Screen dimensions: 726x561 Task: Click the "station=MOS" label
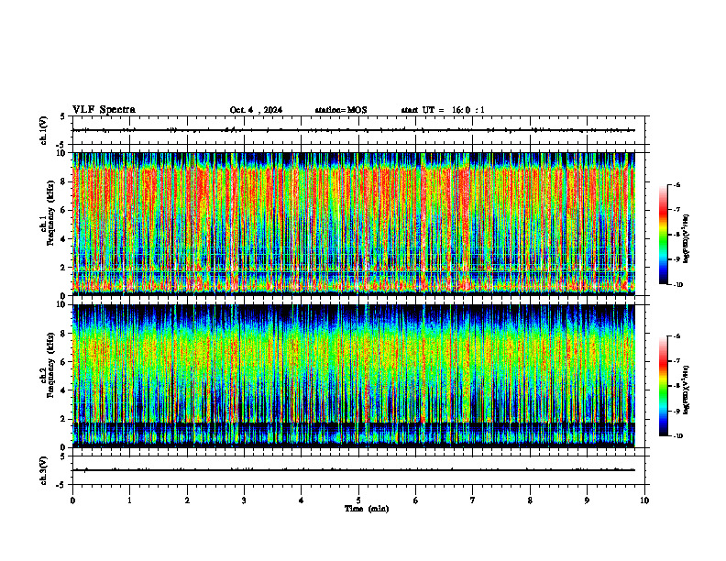[341, 110]
